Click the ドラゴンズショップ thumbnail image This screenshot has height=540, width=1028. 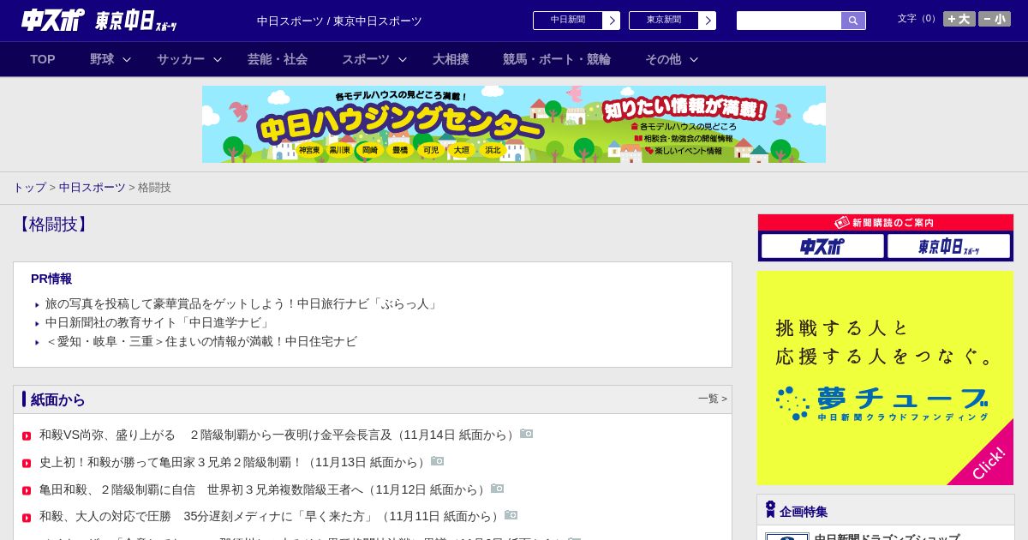pos(787,537)
